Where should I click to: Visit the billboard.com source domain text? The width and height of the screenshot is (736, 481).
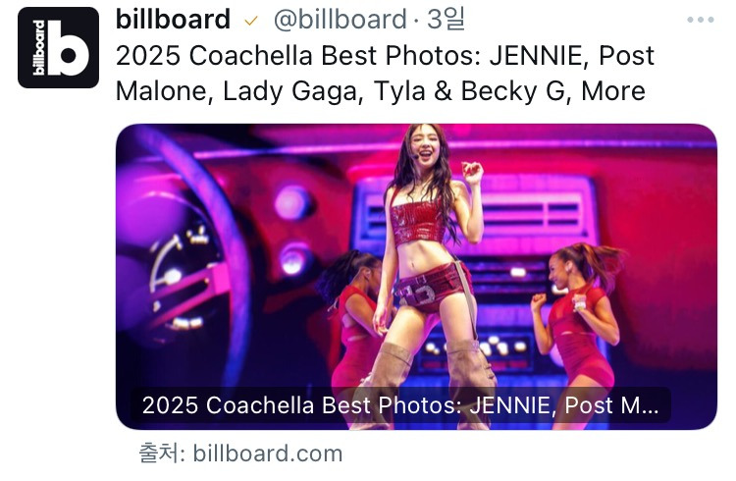pos(268,453)
